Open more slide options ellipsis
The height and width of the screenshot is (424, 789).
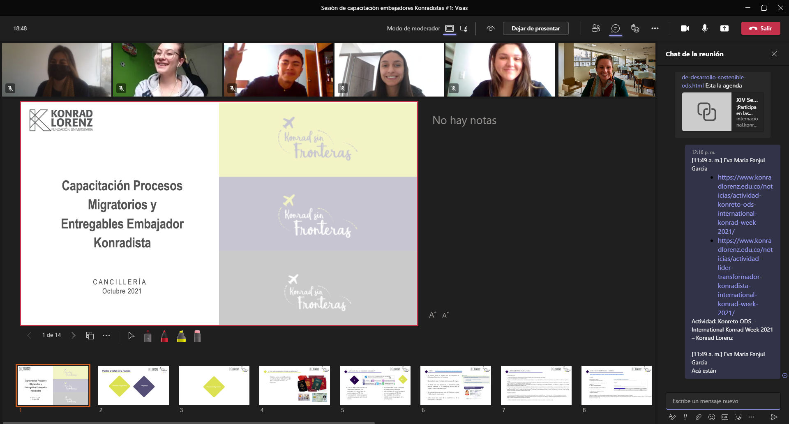[x=106, y=335]
